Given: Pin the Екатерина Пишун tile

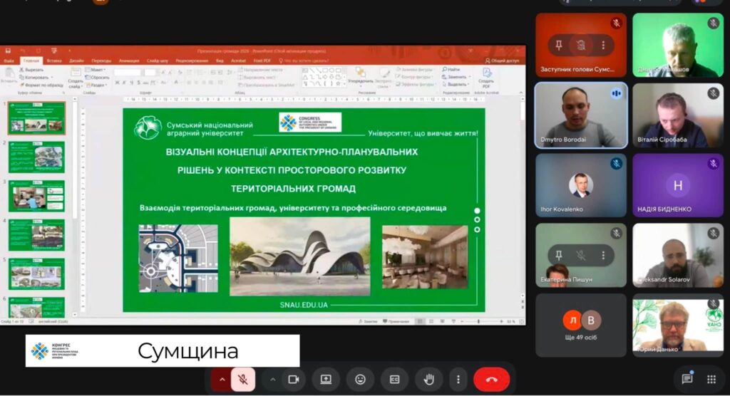Looking at the screenshot, I should (559, 255).
